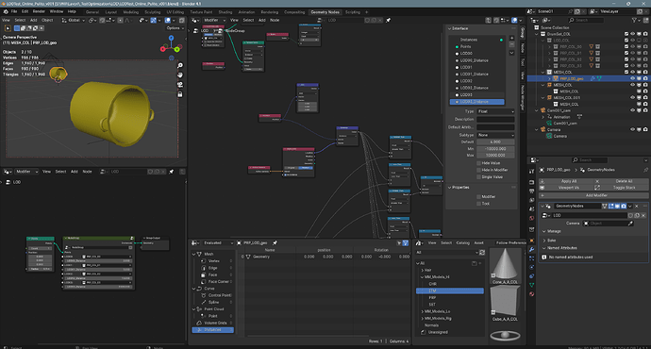Open the Catalog menu in the asset browser
The width and height of the screenshot is (651, 349).
point(462,242)
